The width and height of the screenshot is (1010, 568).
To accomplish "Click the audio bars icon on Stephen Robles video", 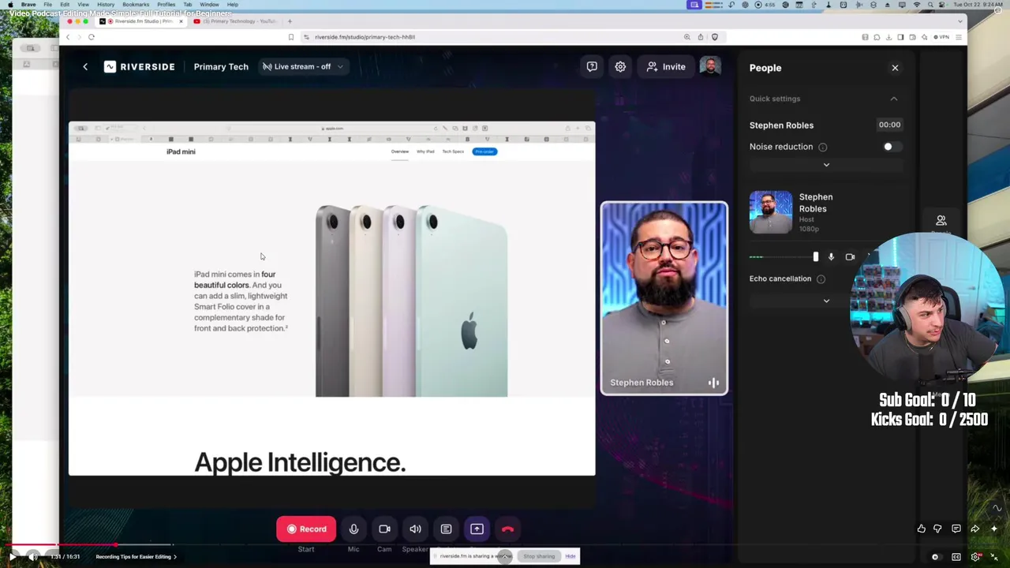I will pos(713,383).
